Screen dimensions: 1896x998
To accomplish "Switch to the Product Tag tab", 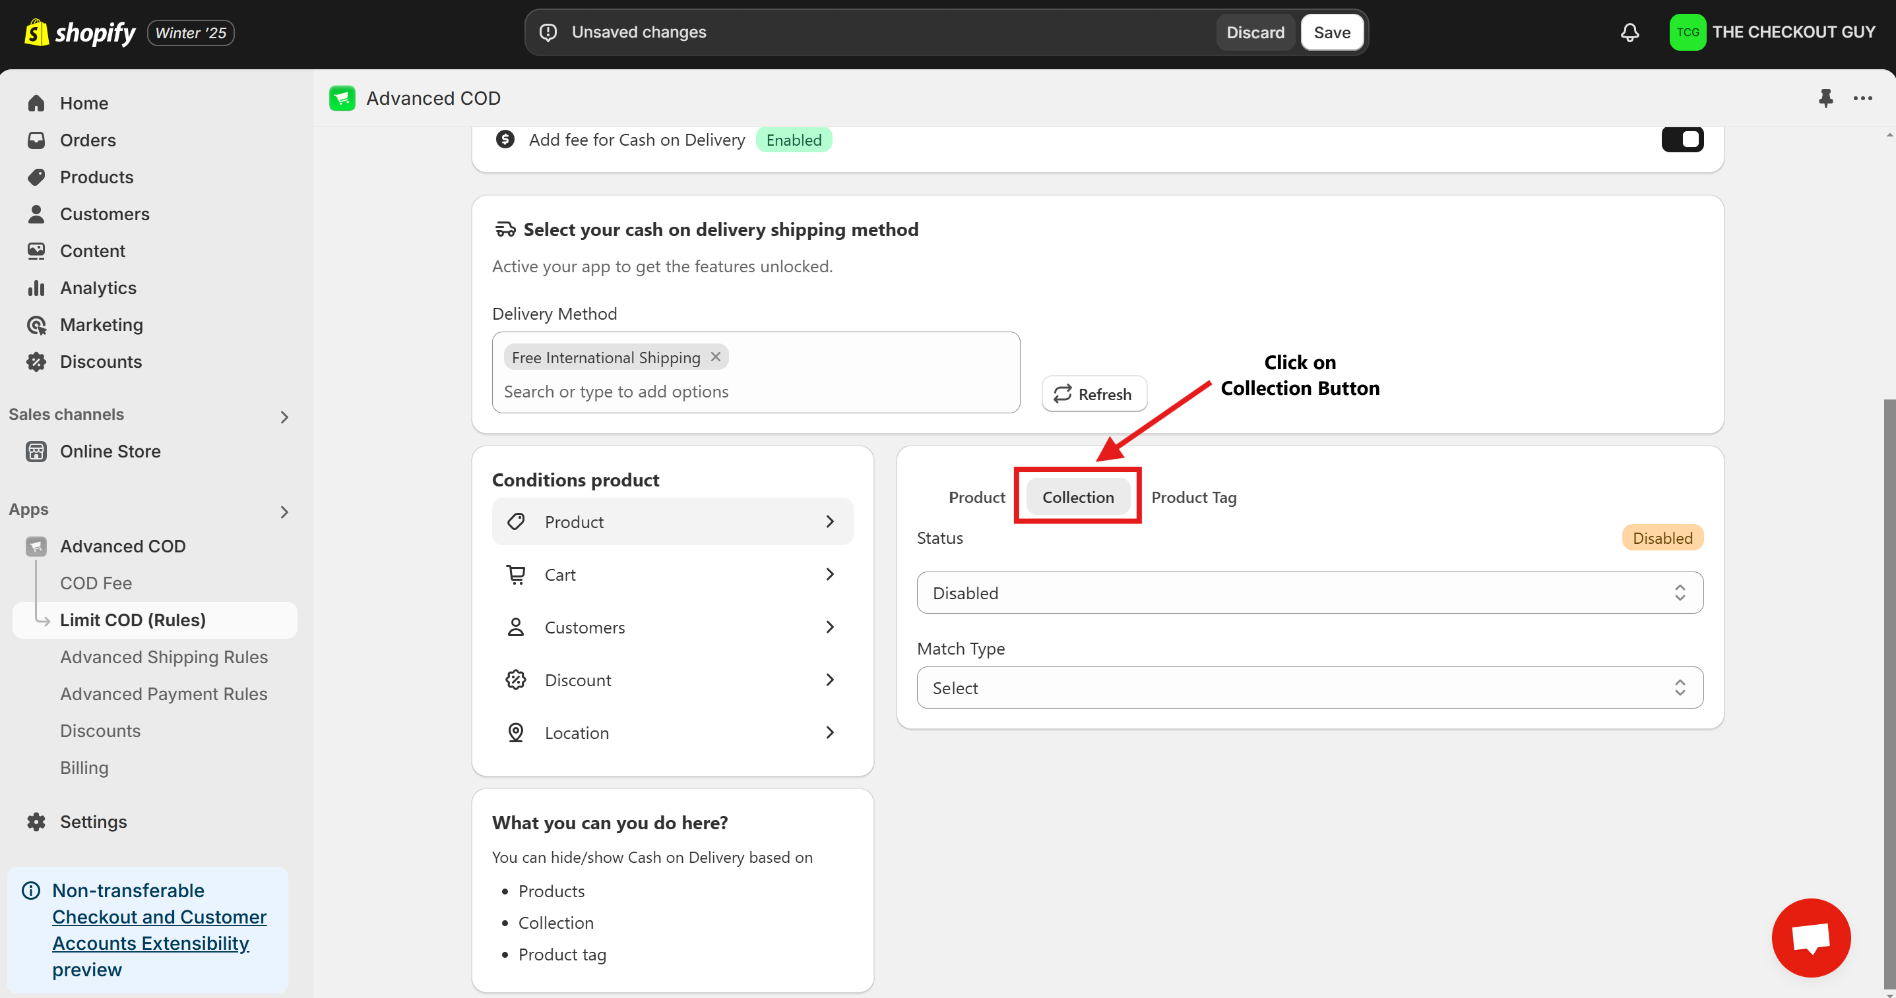I will (1193, 497).
